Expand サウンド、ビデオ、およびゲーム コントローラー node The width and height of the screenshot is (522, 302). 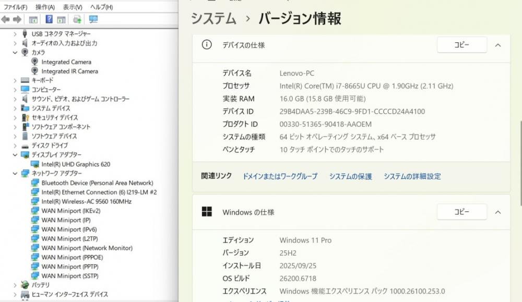coord(15,99)
